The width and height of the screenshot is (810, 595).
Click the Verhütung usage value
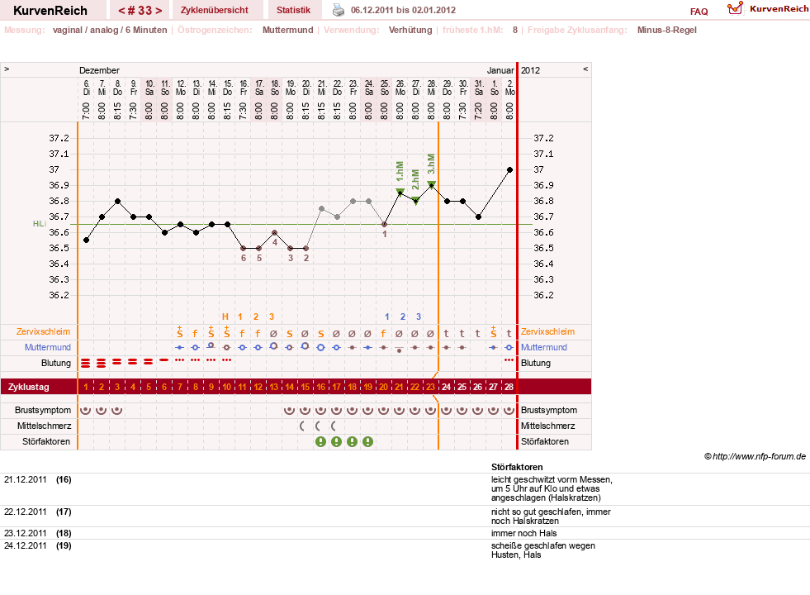pyautogui.click(x=410, y=30)
